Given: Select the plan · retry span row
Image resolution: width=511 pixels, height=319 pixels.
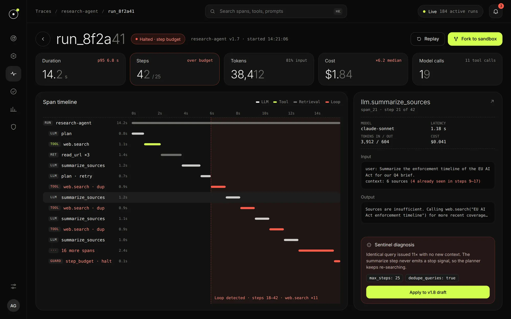Looking at the screenshot, I should tap(192, 176).
